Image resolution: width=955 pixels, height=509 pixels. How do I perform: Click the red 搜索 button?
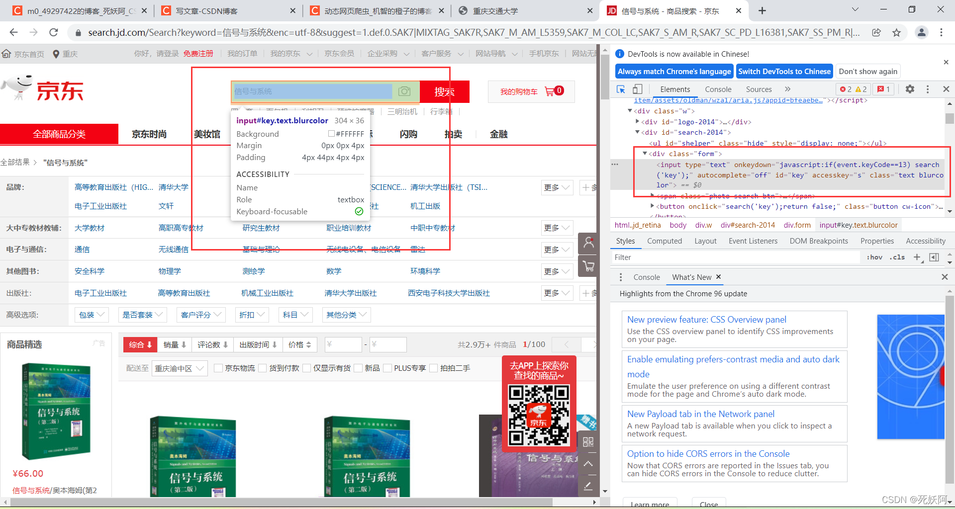tap(444, 91)
